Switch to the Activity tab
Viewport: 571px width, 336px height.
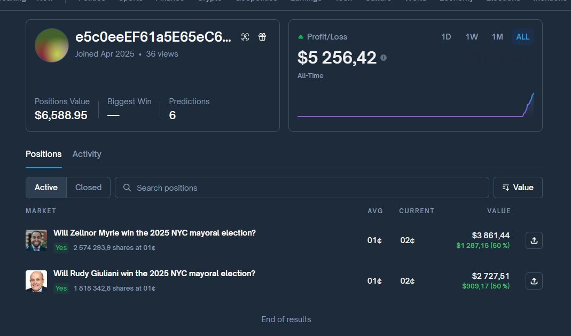click(87, 154)
